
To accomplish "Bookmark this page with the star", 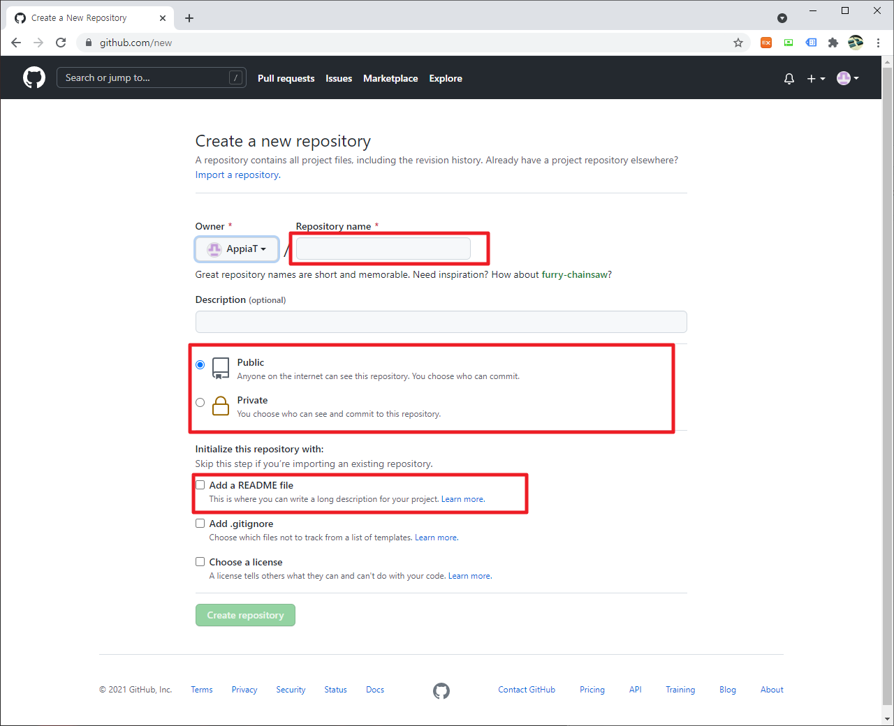I will [738, 43].
